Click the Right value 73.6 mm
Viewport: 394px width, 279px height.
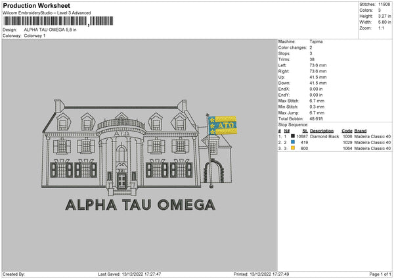pos(318,72)
